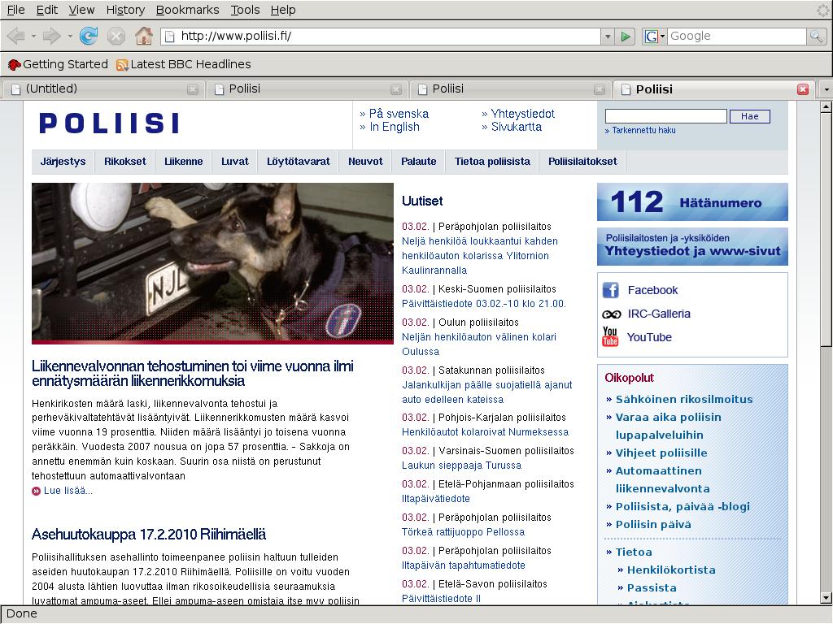Select the Löytötavarat navigation tab
833x624 pixels.
(x=298, y=162)
